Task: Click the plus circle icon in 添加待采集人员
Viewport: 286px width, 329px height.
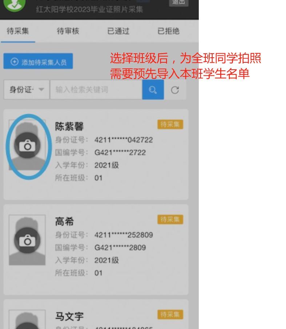Action: (15, 62)
